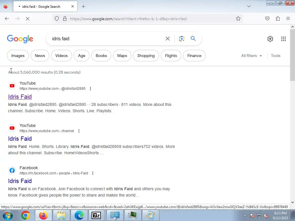
Task: Open a new tab
Action: click(83, 7)
